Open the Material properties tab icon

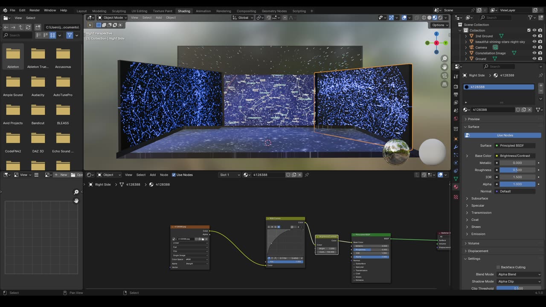(x=456, y=187)
